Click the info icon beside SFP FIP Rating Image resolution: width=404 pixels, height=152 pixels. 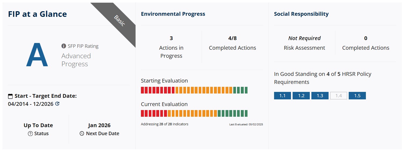click(x=64, y=46)
